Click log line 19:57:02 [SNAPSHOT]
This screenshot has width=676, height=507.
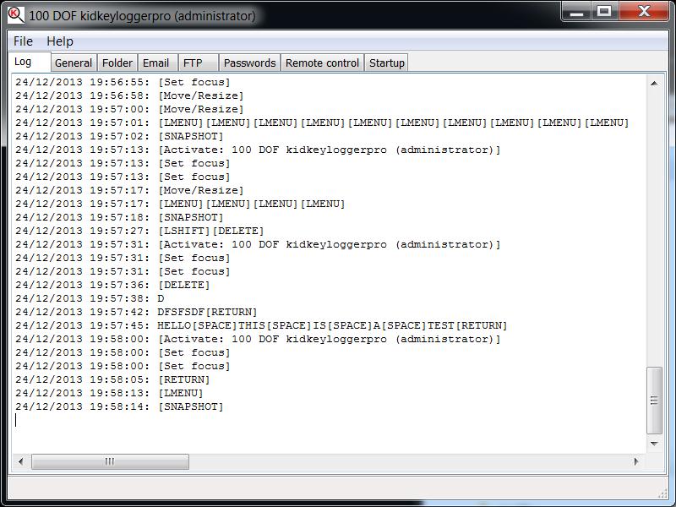[x=119, y=136]
